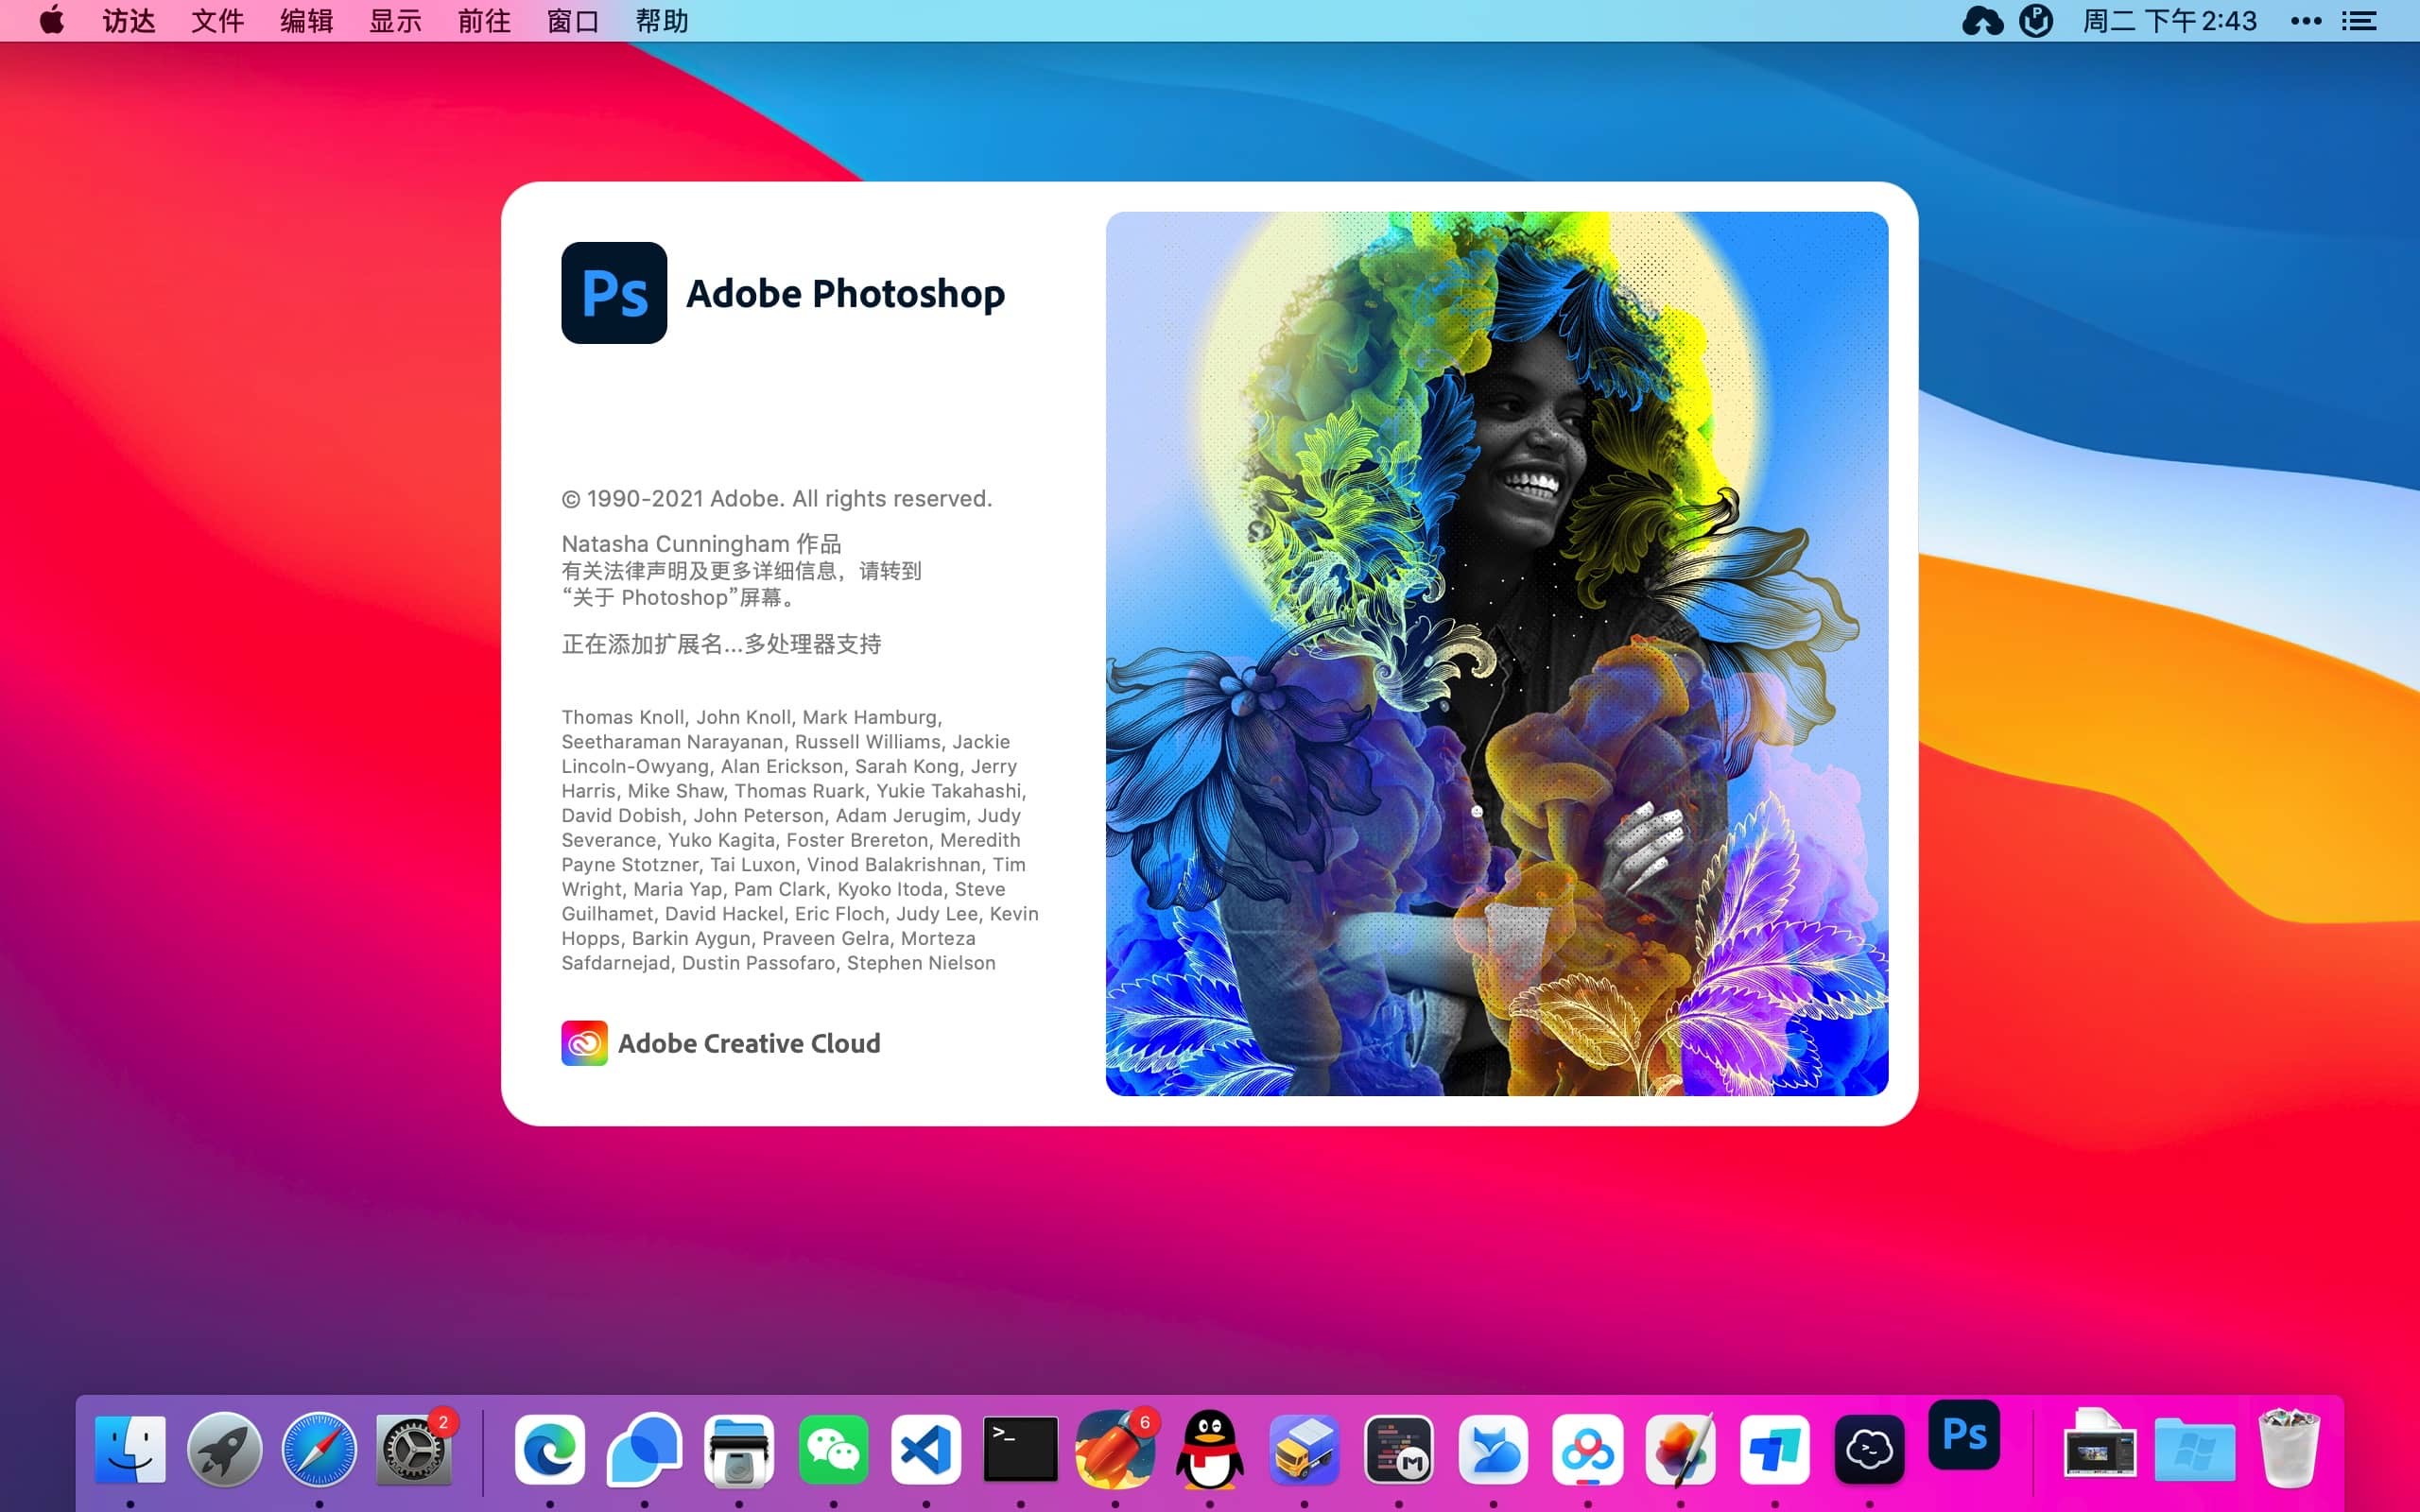
Task: Open Safari browser from dock
Action: point(319,1451)
